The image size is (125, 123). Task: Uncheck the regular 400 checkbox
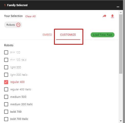pyautogui.click(x=6, y=82)
